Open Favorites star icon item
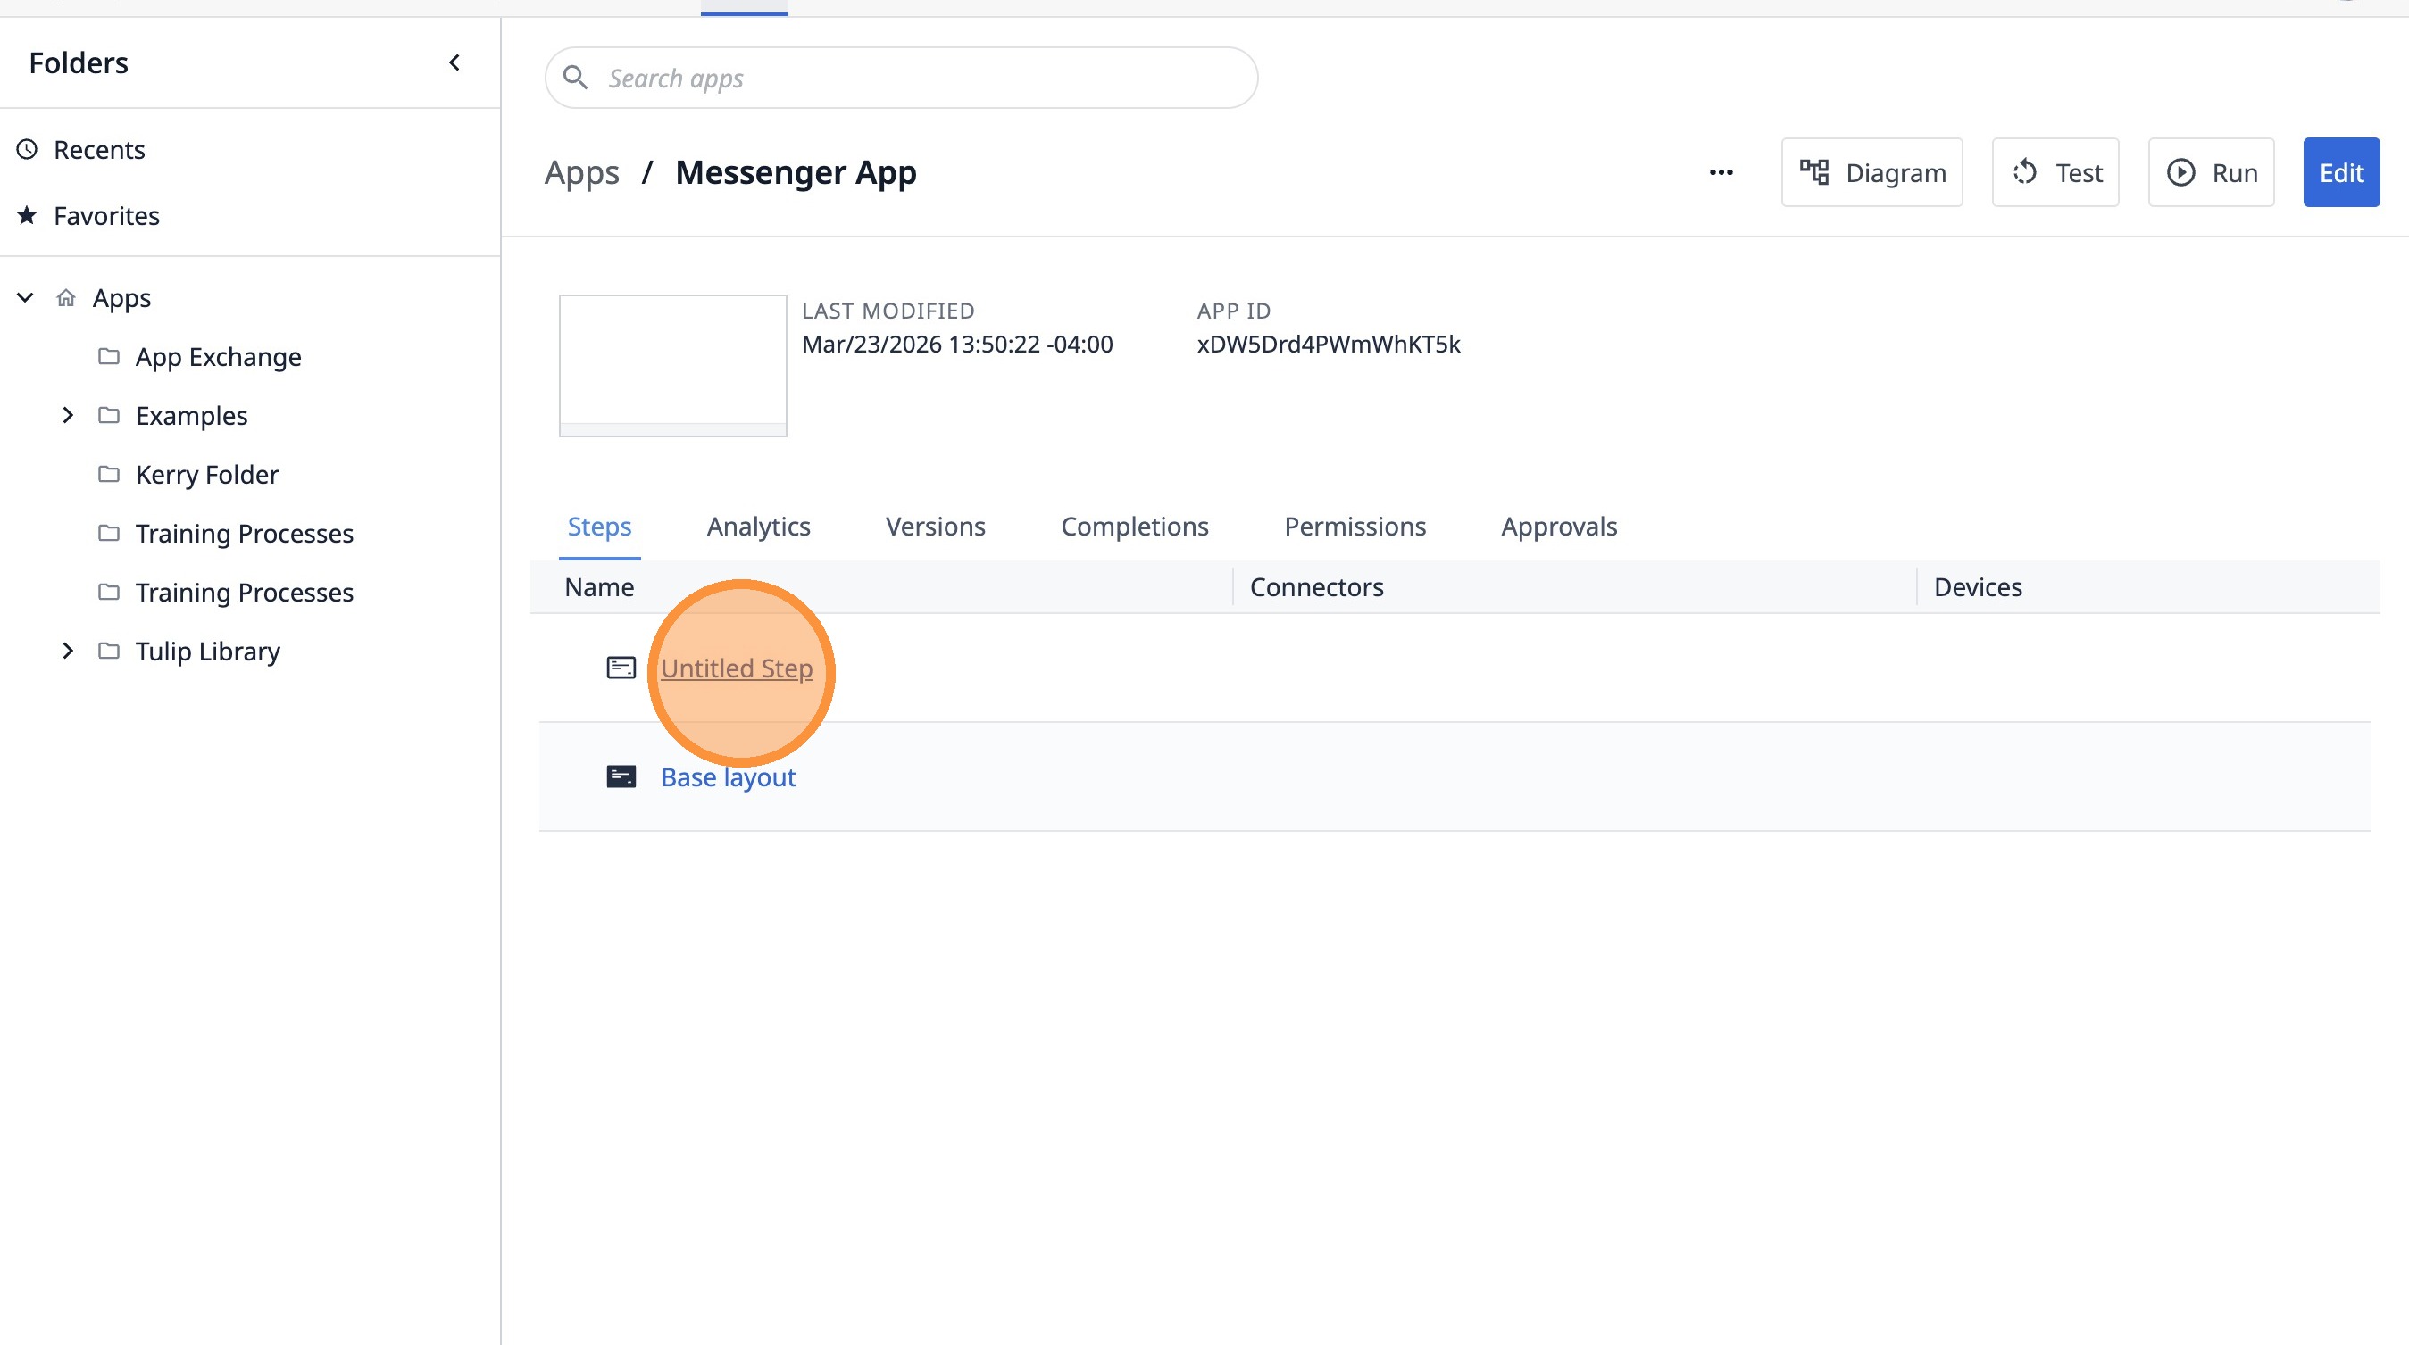 point(28,216)
